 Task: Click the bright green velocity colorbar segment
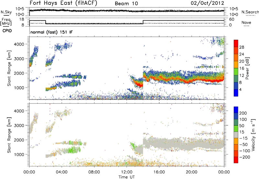pos(236,129)
